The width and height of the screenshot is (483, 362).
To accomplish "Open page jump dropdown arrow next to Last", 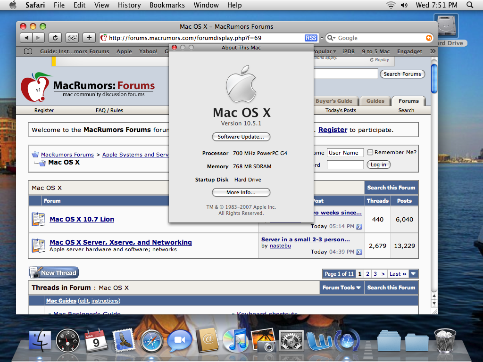I will (413, 274).
